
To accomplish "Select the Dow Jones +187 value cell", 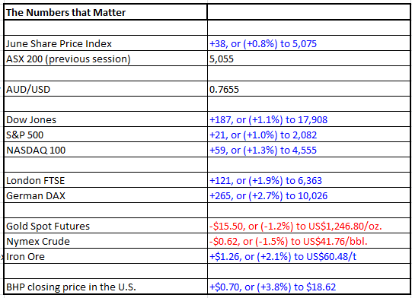I will (308, 119).
